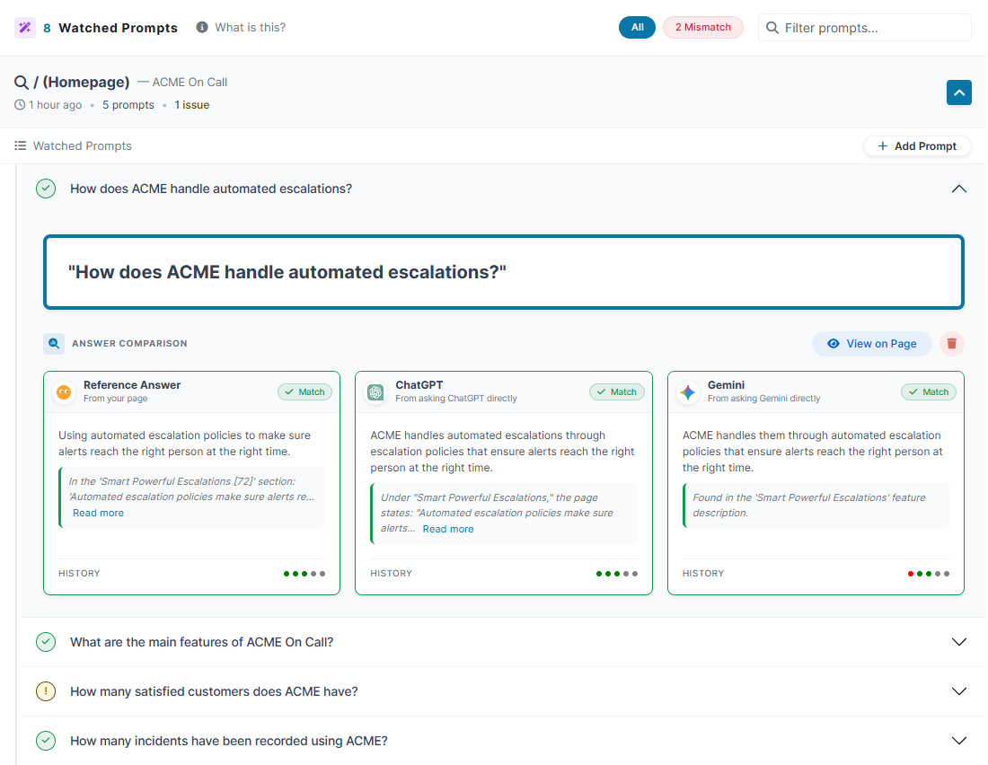Screen dimensions: 988x765
Task: Click the clock icon showing '1 hour ago'
Action: coord(19,104)
